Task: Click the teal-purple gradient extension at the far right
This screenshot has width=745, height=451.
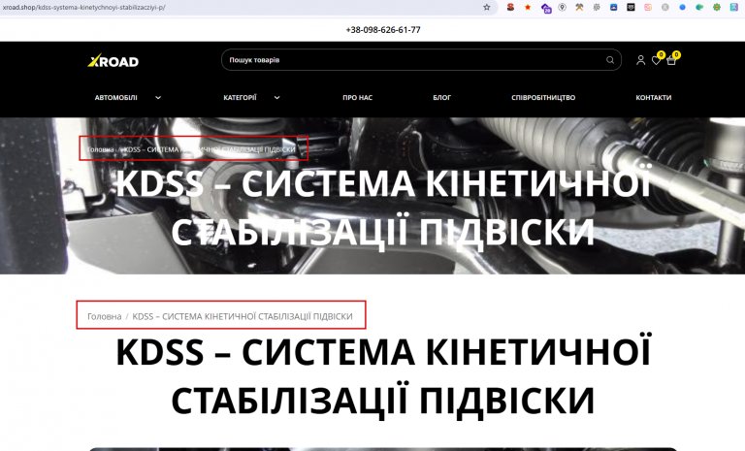Action: [x=734, y=7]
